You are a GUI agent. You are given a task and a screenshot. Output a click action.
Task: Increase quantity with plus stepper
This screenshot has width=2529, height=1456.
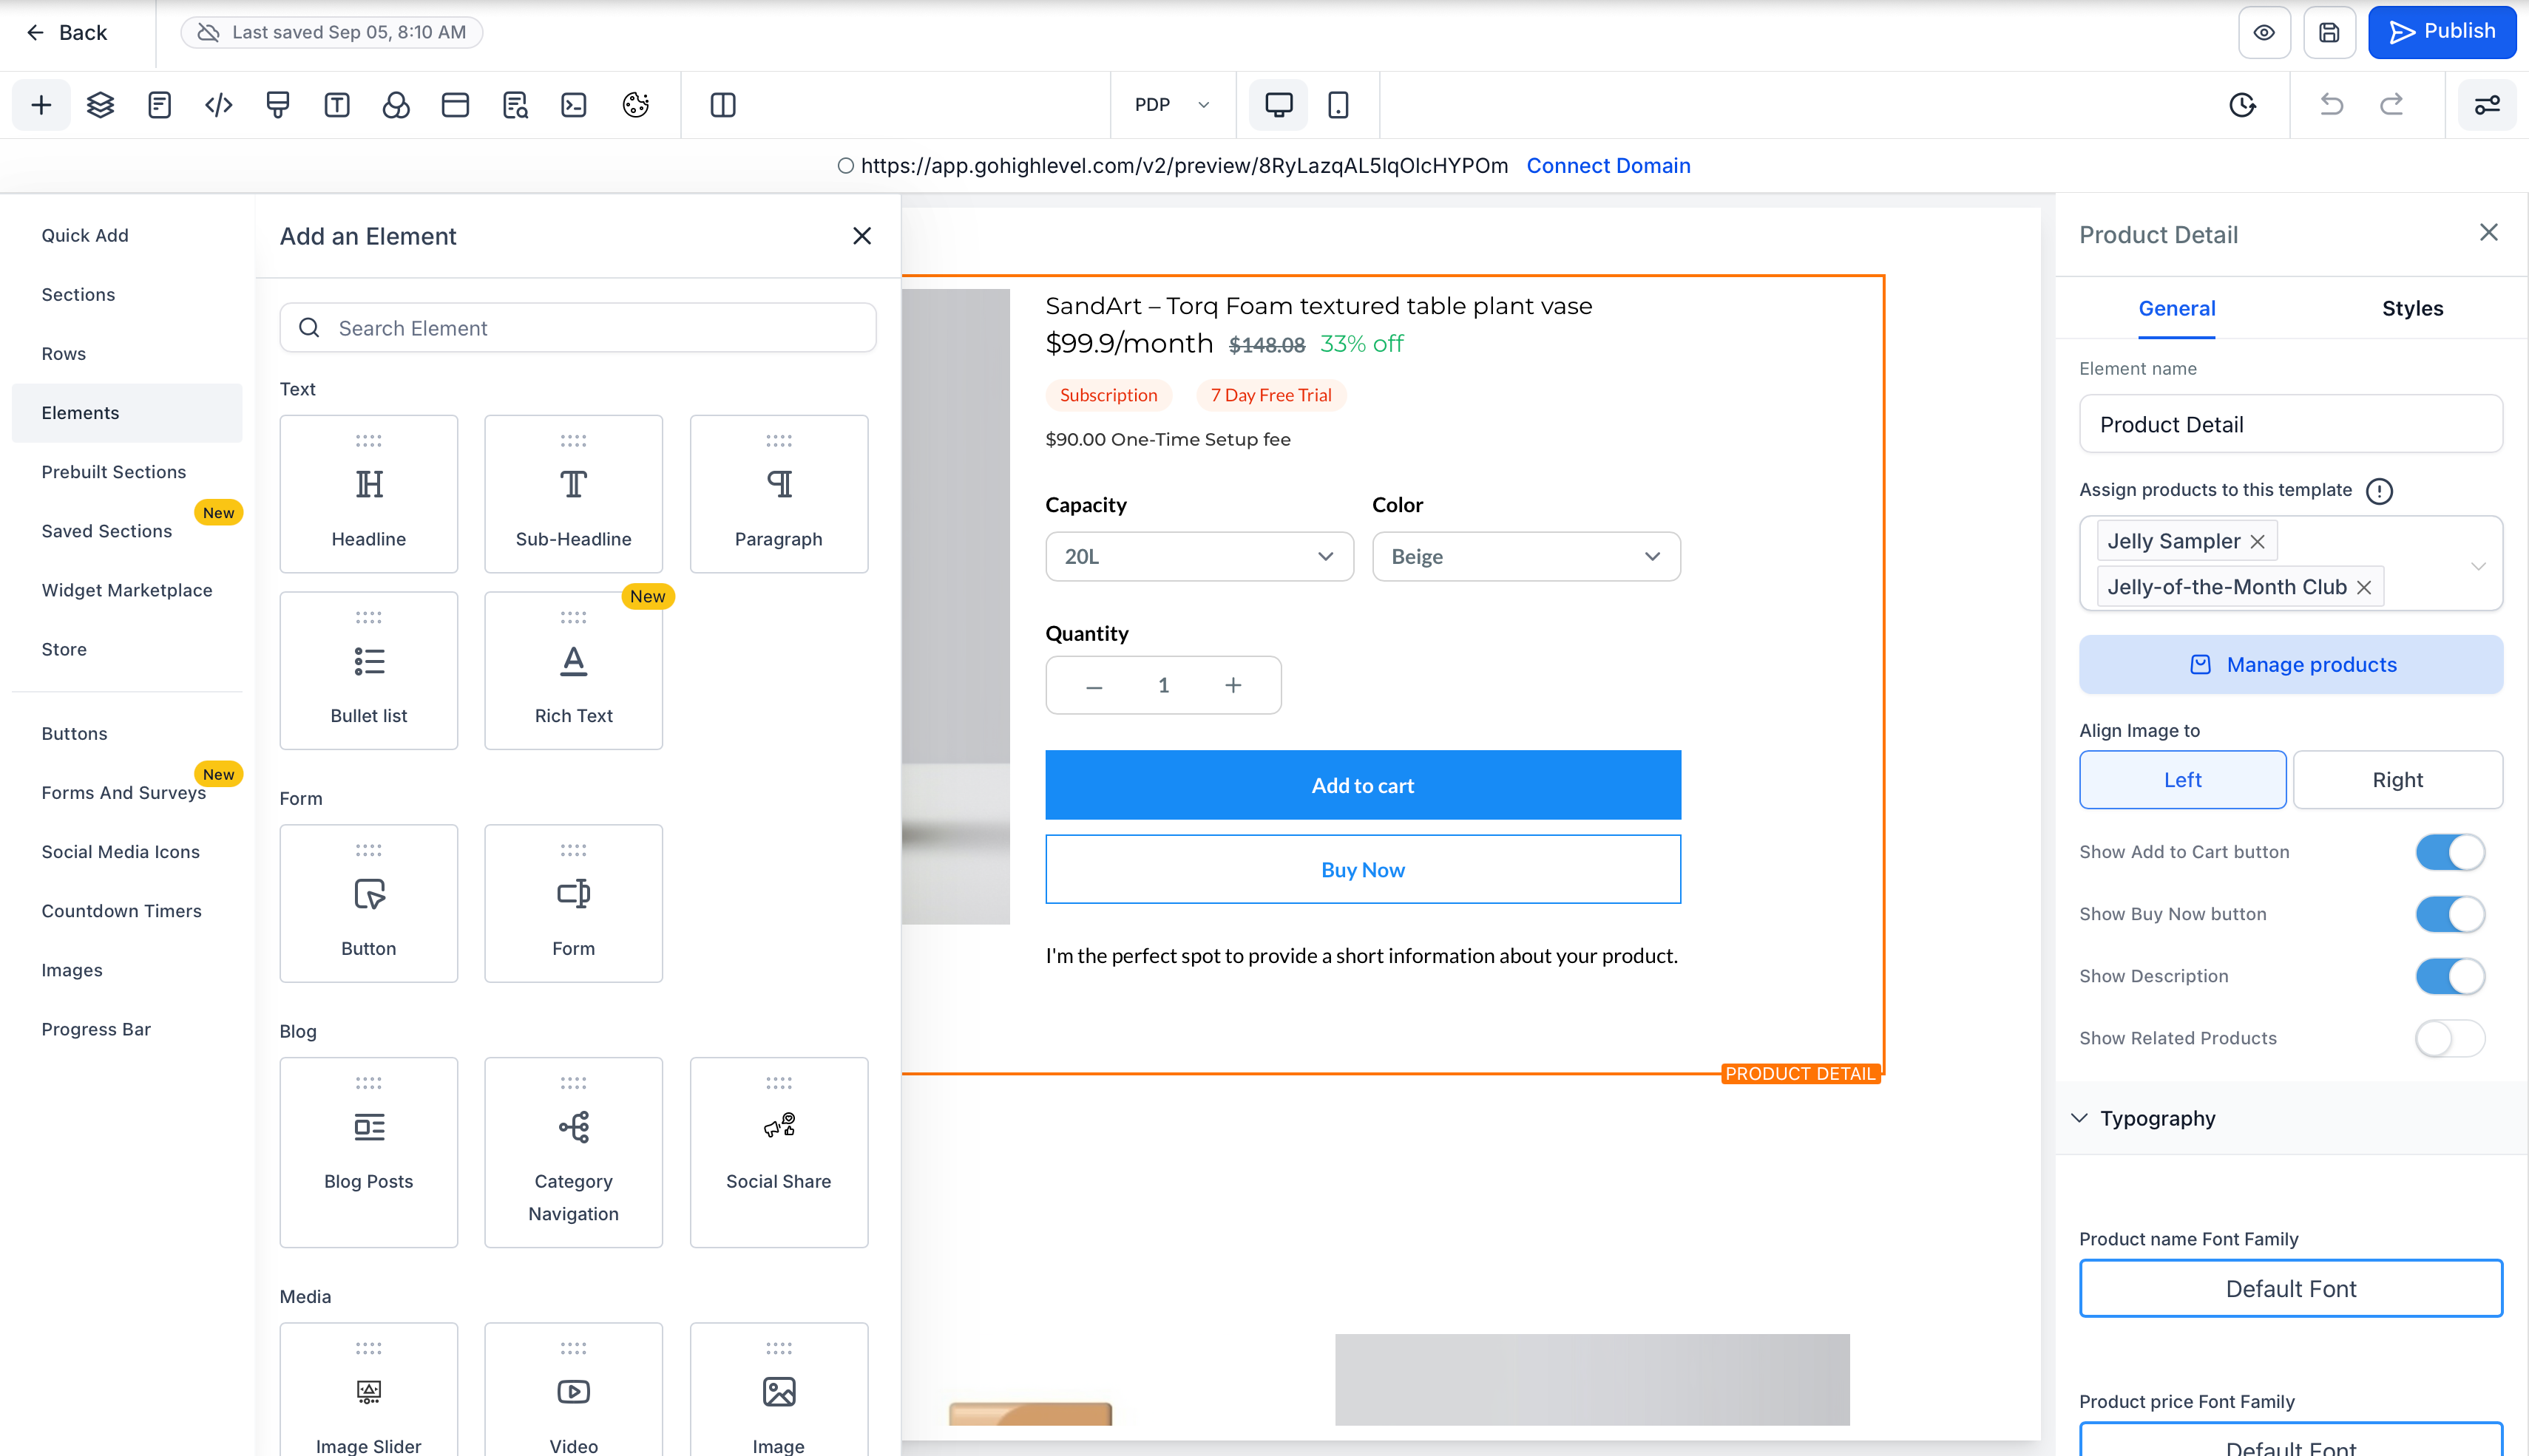click(1233, 685)
